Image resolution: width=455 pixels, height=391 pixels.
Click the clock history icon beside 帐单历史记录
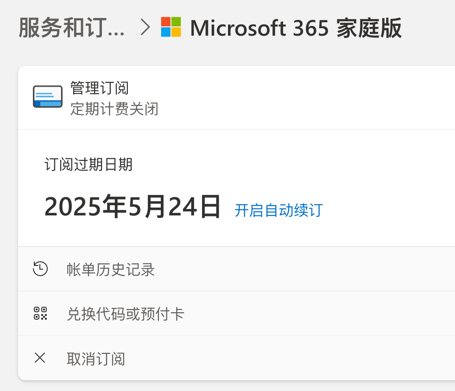pyautogui.click(x=40, y=269)
